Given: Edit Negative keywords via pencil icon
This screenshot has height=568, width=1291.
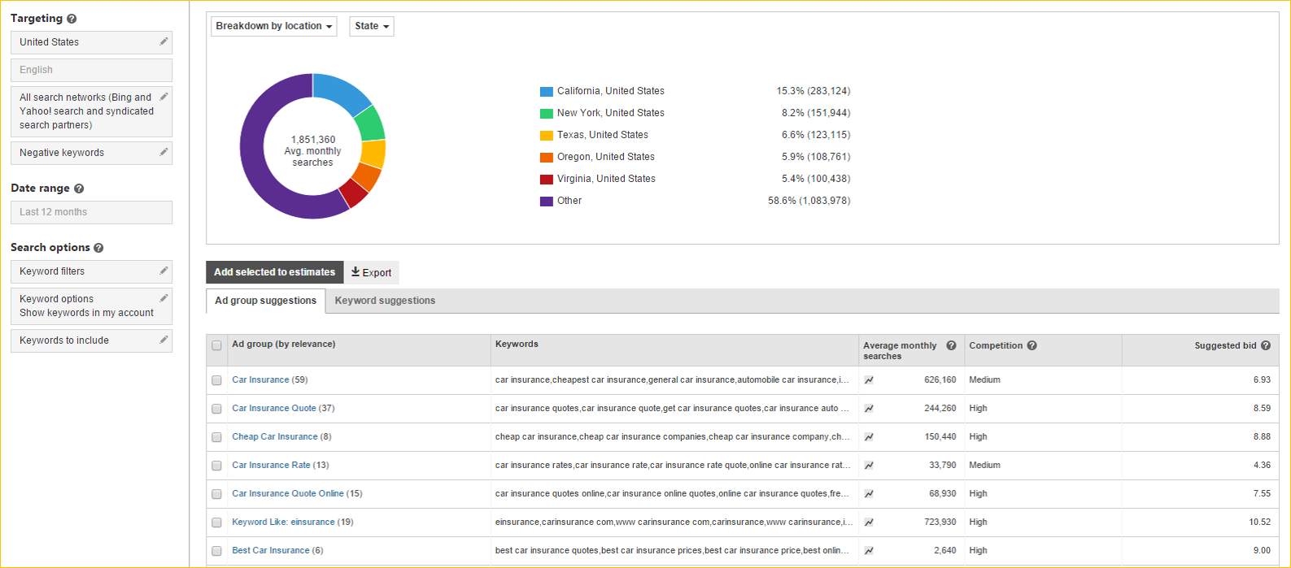Looking at the screenshot, I should tap(164, 152).
